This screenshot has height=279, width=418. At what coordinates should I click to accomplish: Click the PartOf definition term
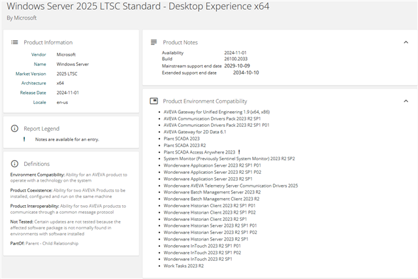tap(18, 244)
